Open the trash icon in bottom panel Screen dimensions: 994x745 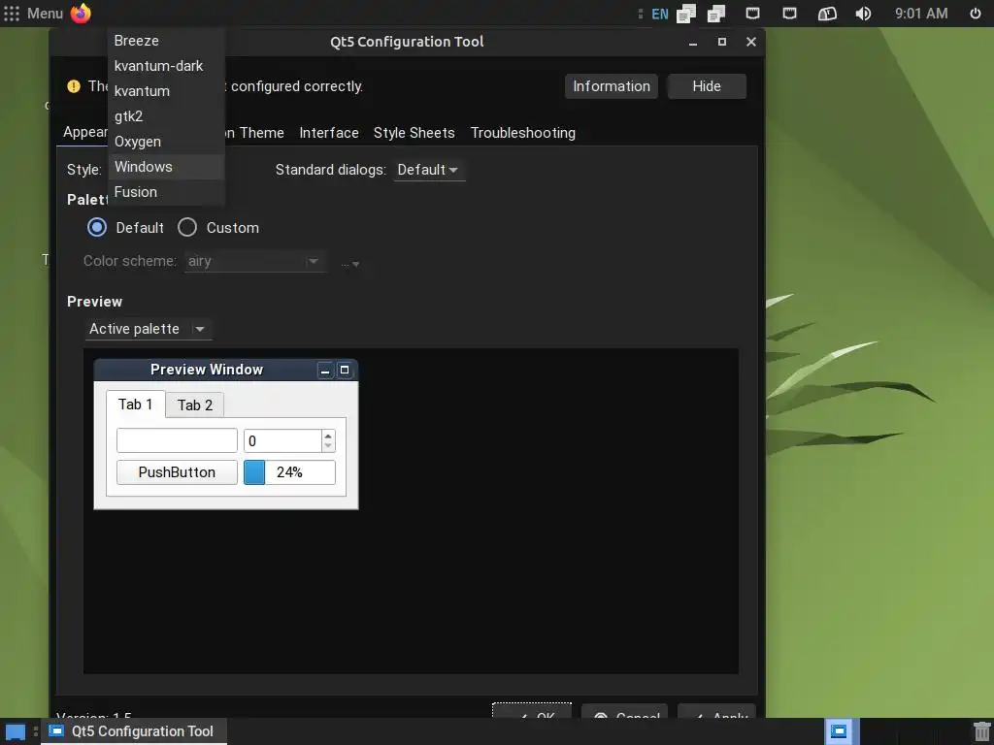coord(981,731)
